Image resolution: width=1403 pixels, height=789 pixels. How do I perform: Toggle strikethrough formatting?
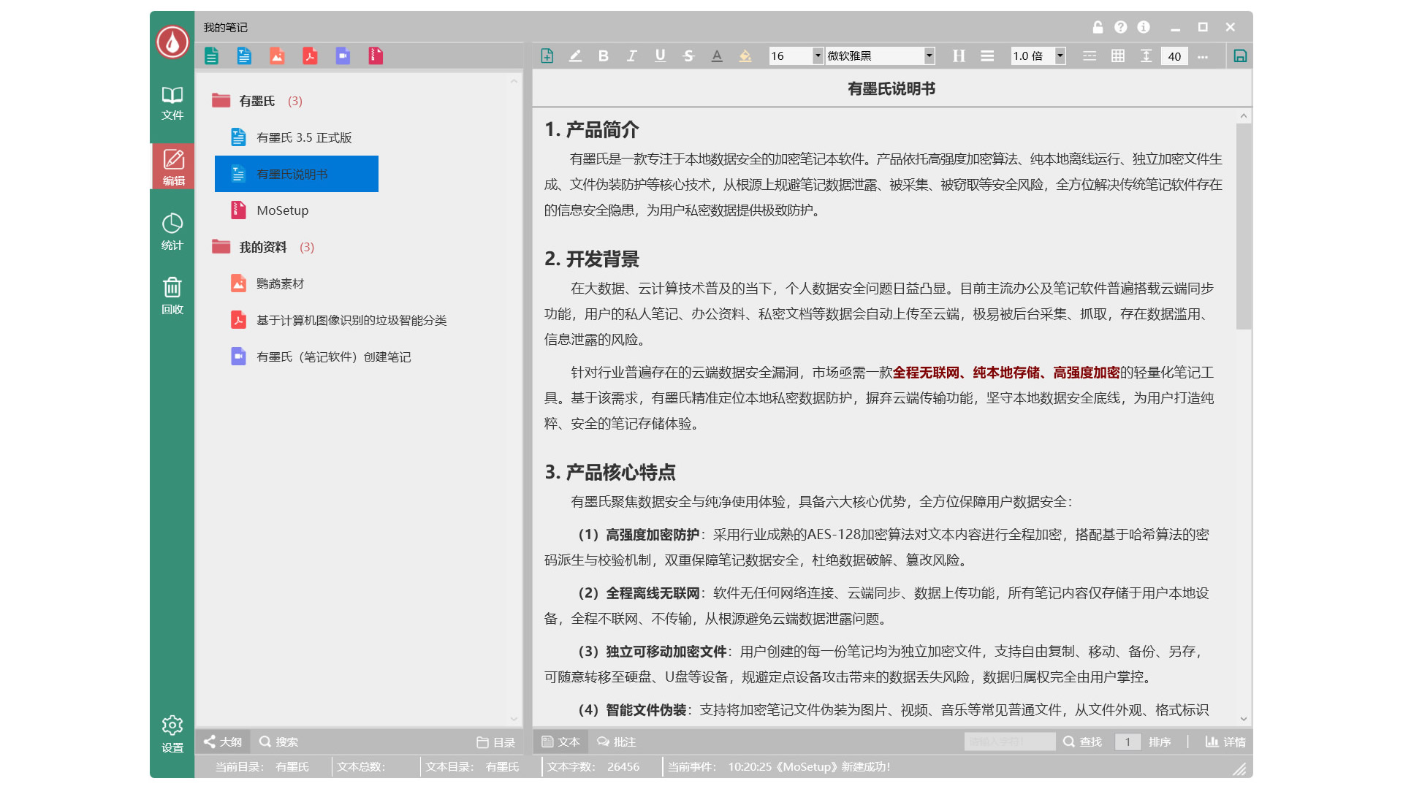688,56
